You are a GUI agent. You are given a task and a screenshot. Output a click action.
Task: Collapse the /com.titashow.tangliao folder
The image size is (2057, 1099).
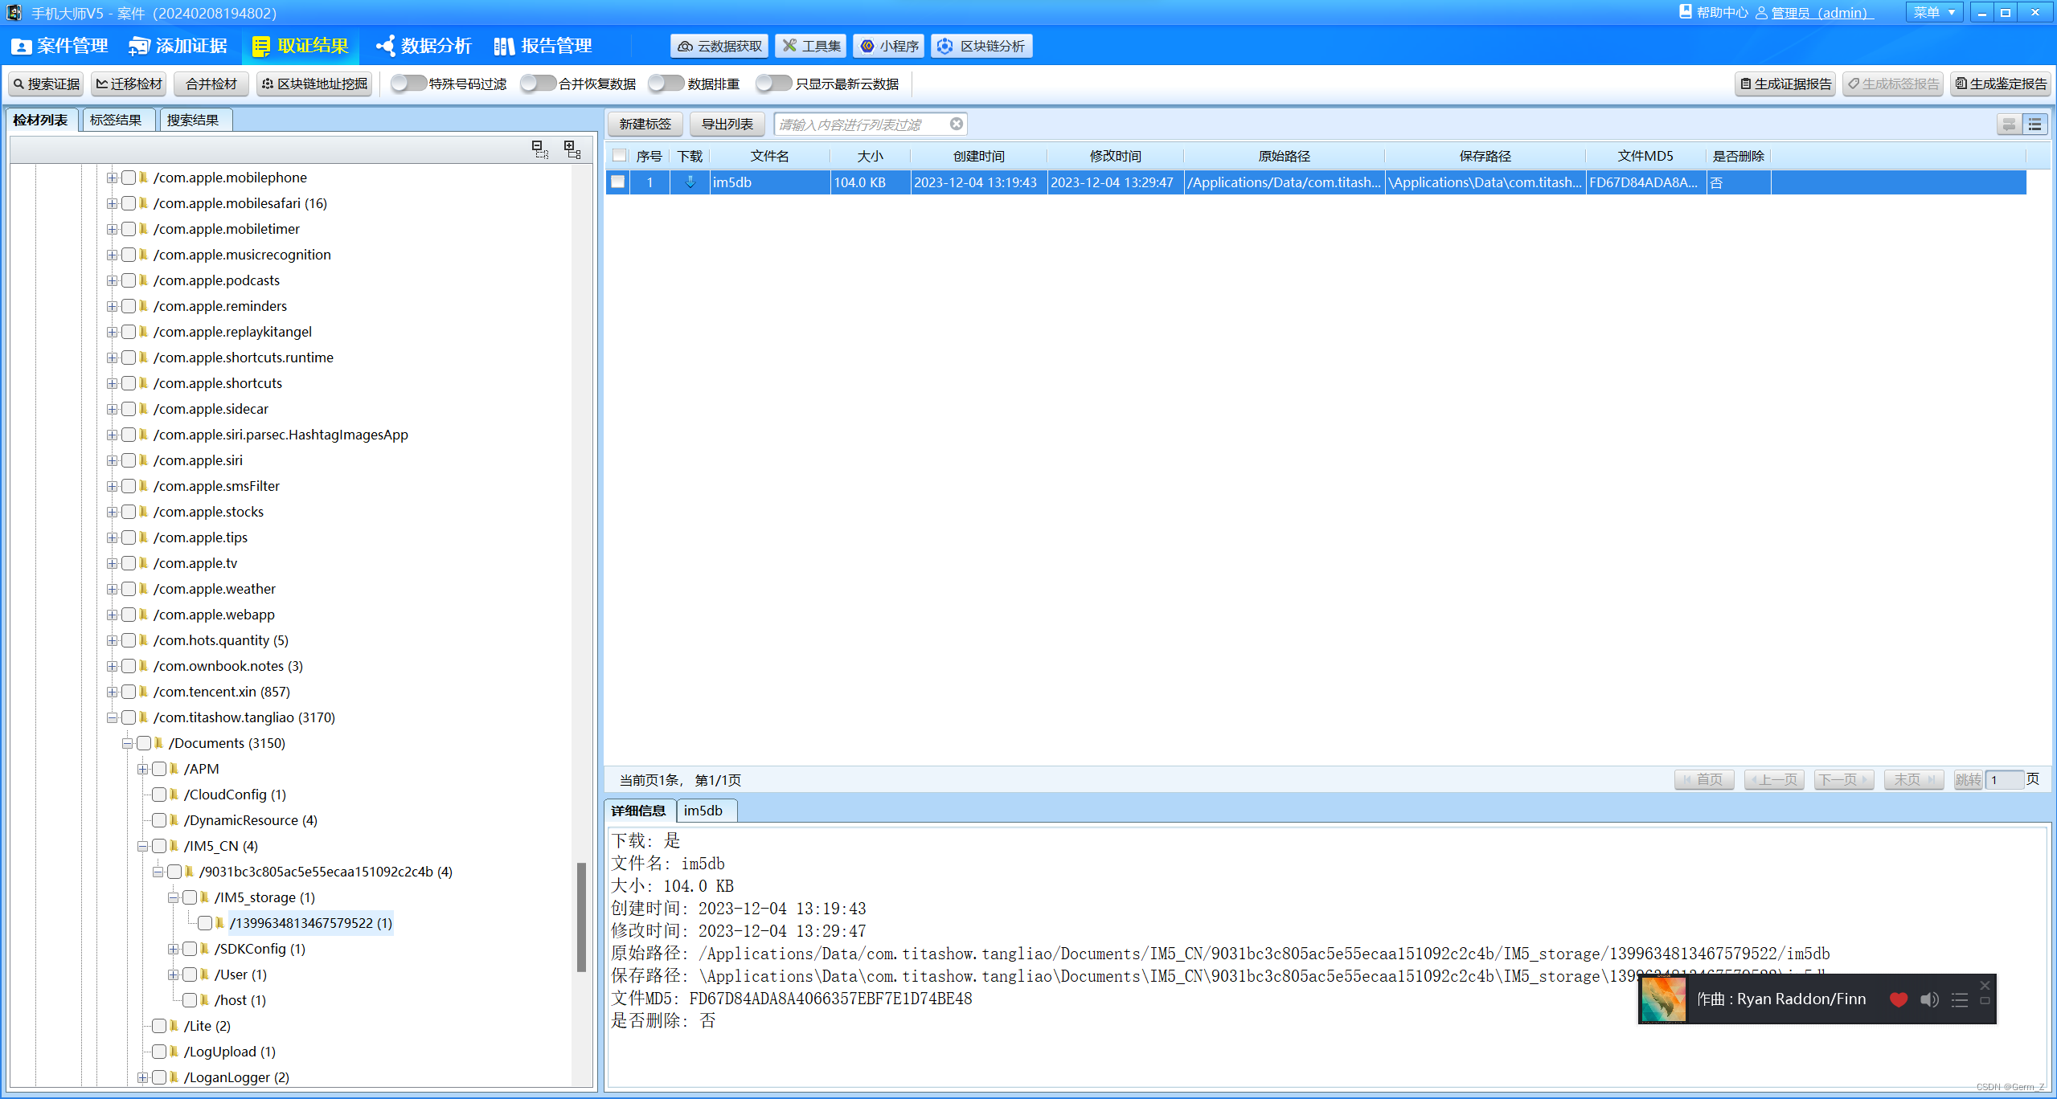pyautogui.click(x=113, y=717)
